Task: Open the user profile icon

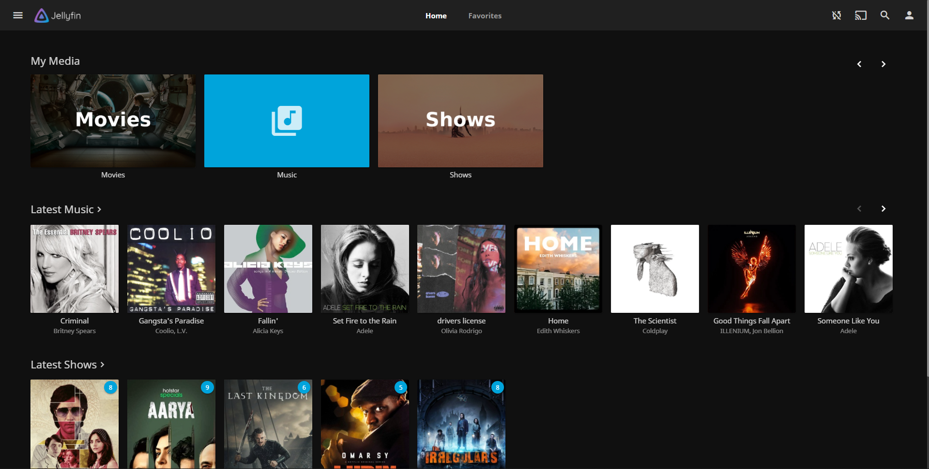Action: coord(909,15)
